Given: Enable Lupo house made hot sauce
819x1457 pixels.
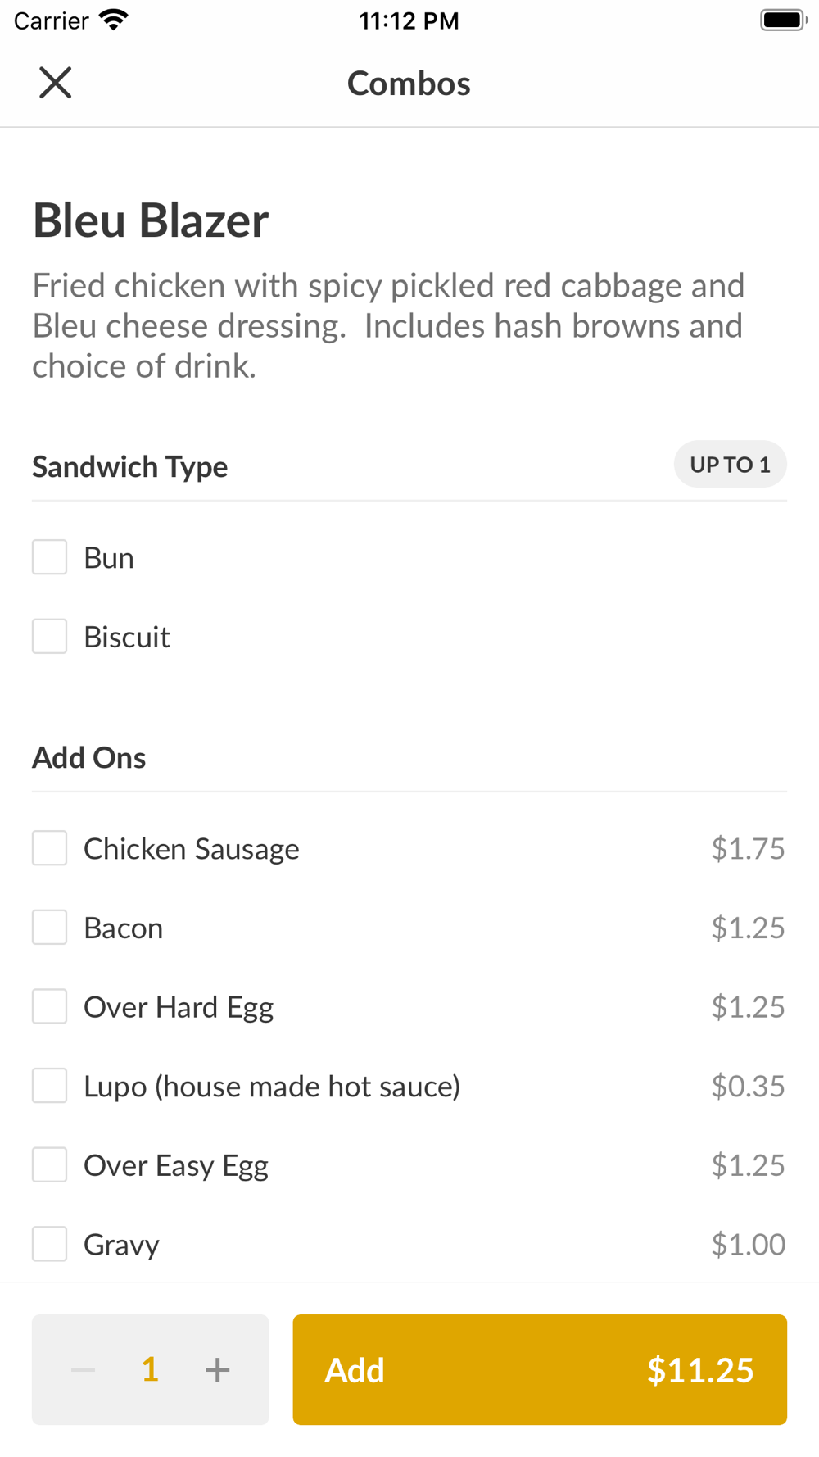Looking at the screenshot, I should point(50,1086).
